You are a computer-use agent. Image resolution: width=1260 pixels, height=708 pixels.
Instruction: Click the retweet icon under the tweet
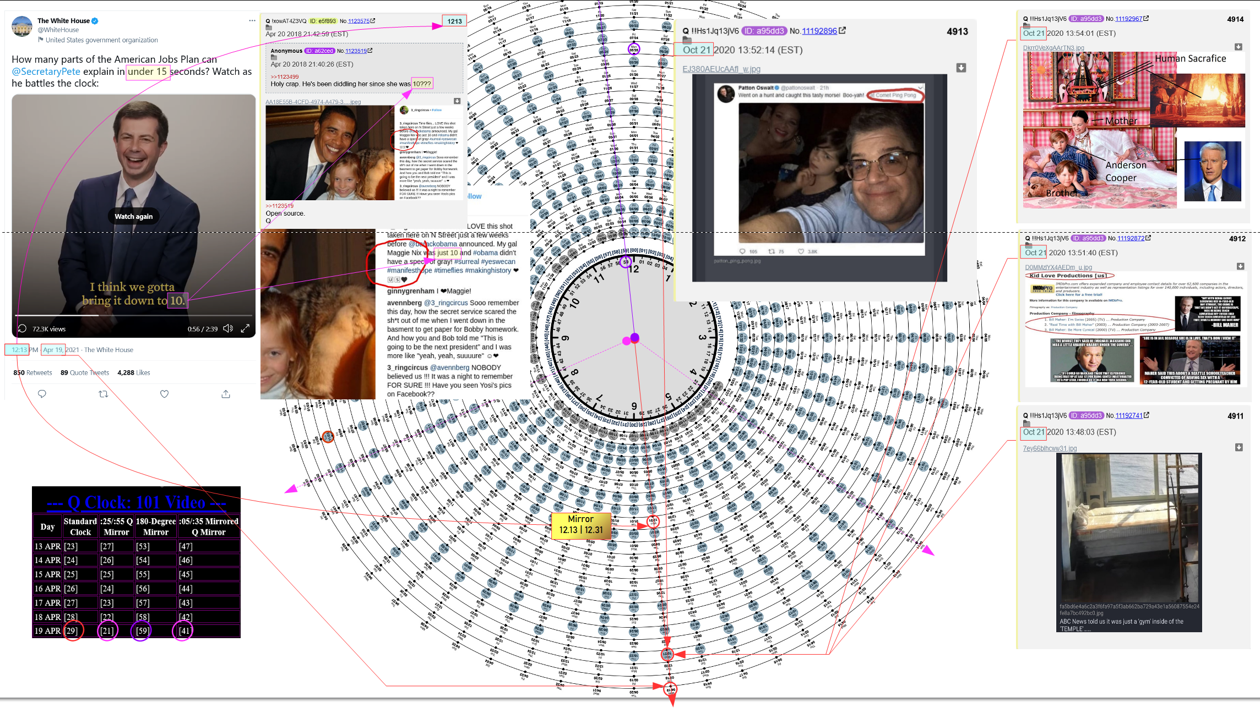click(x=103, y=394)
